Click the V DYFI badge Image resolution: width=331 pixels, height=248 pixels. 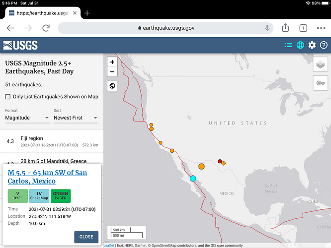coord(18,196)
